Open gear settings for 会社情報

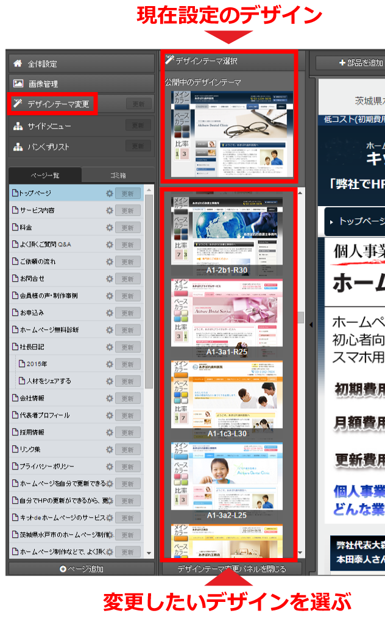[109, 398]
